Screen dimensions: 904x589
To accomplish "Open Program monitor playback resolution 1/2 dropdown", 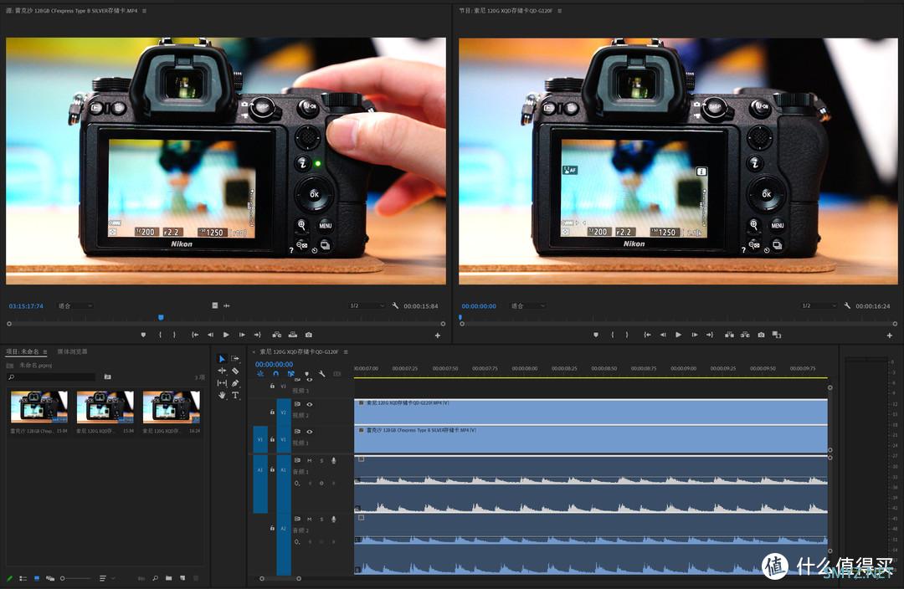I will point(819,306).
